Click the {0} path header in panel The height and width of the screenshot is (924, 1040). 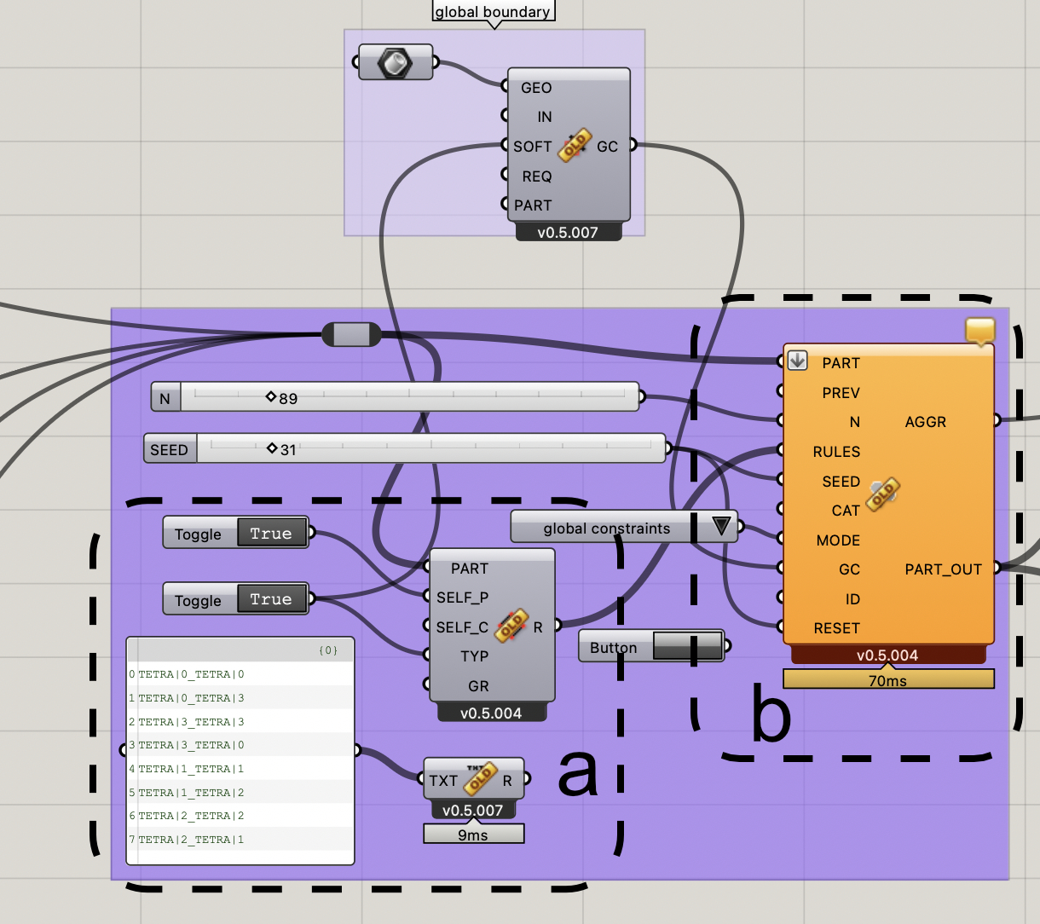[x=328, y=650]
